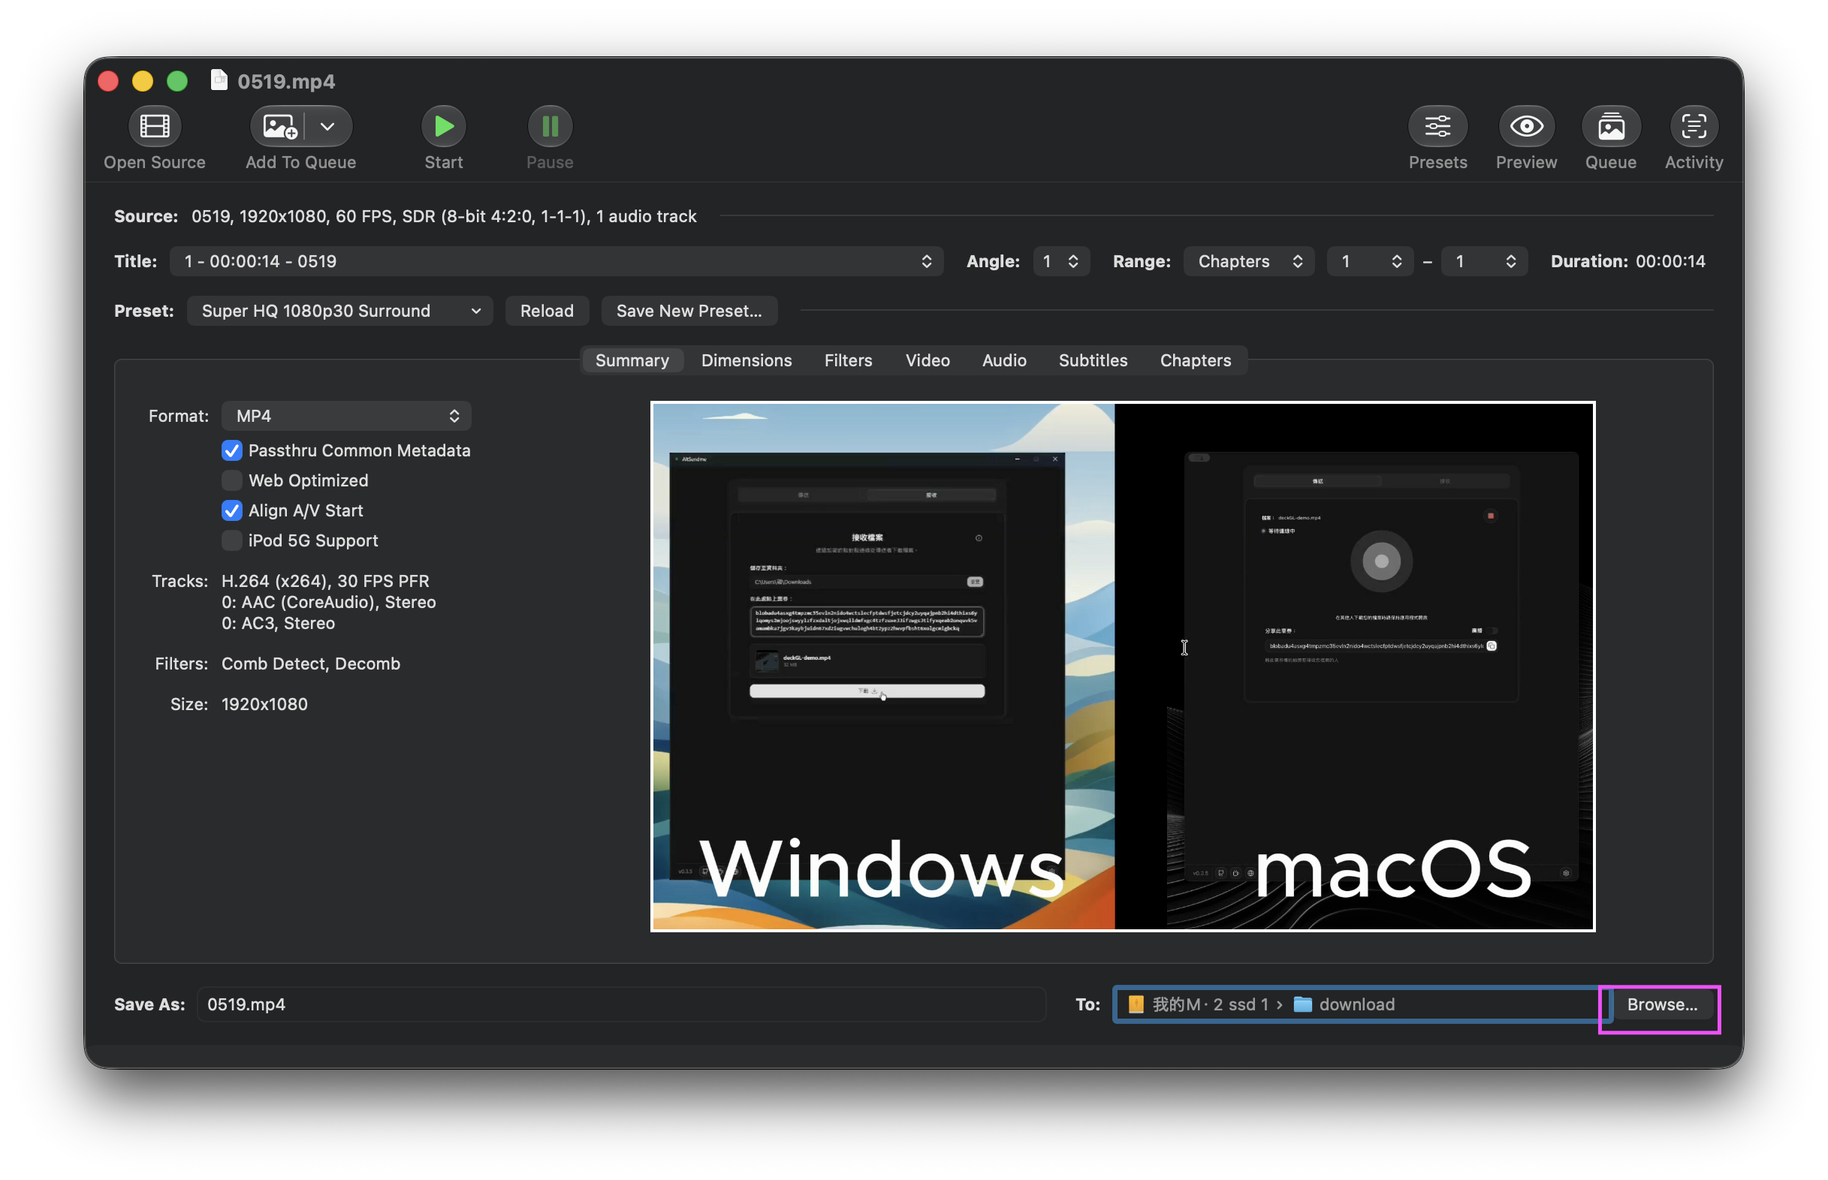
Task: Click the Source info text
Action: click(x=443, y=216)
